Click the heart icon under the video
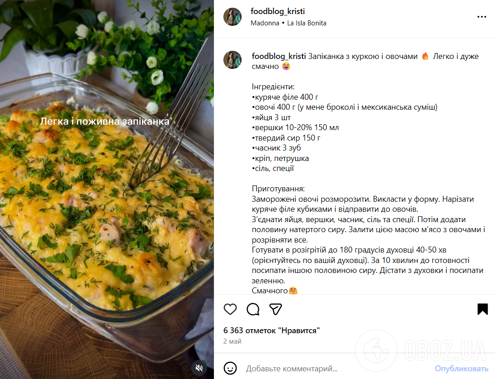495x379 pixels. click(230, 309)
